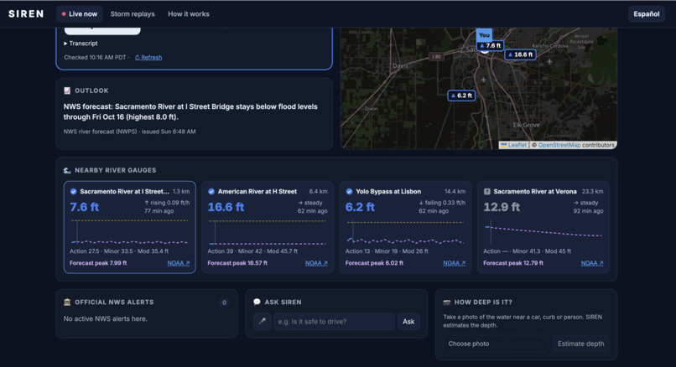Viewport: 676px width, 367px height.
Task: Click the 7.6 ft map gauge marker
Action: tap(490, 45)
